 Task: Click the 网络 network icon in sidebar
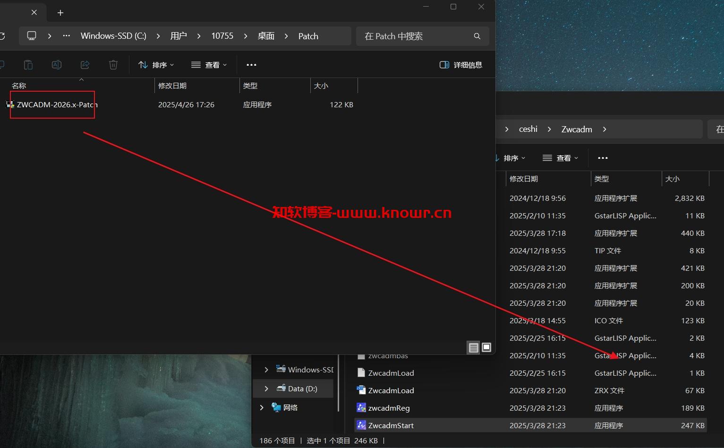pos(276,407)
